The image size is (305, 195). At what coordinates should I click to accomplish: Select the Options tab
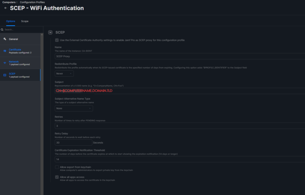coord(10,21)
